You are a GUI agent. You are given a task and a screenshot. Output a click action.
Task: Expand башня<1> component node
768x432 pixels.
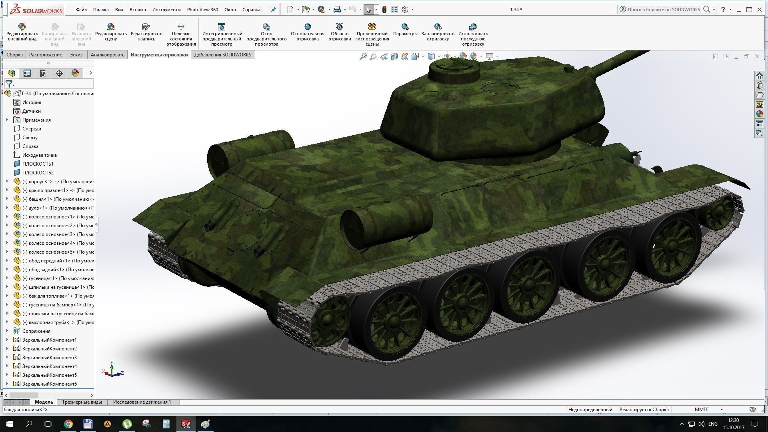7,199
